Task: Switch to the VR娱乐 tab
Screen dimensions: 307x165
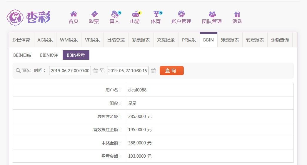Action: point(92,40)
